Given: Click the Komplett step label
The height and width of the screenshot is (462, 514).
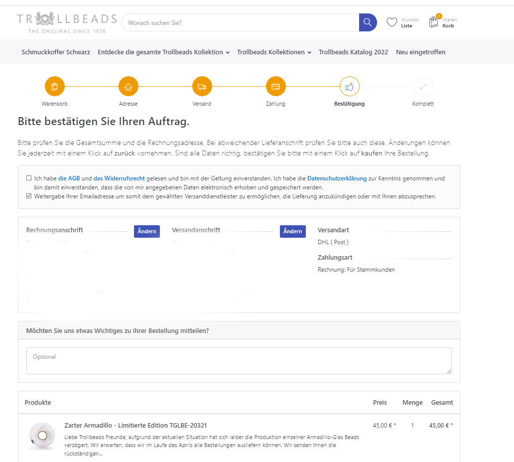Looking at the screenshot, I should click(x=423, y=104).
